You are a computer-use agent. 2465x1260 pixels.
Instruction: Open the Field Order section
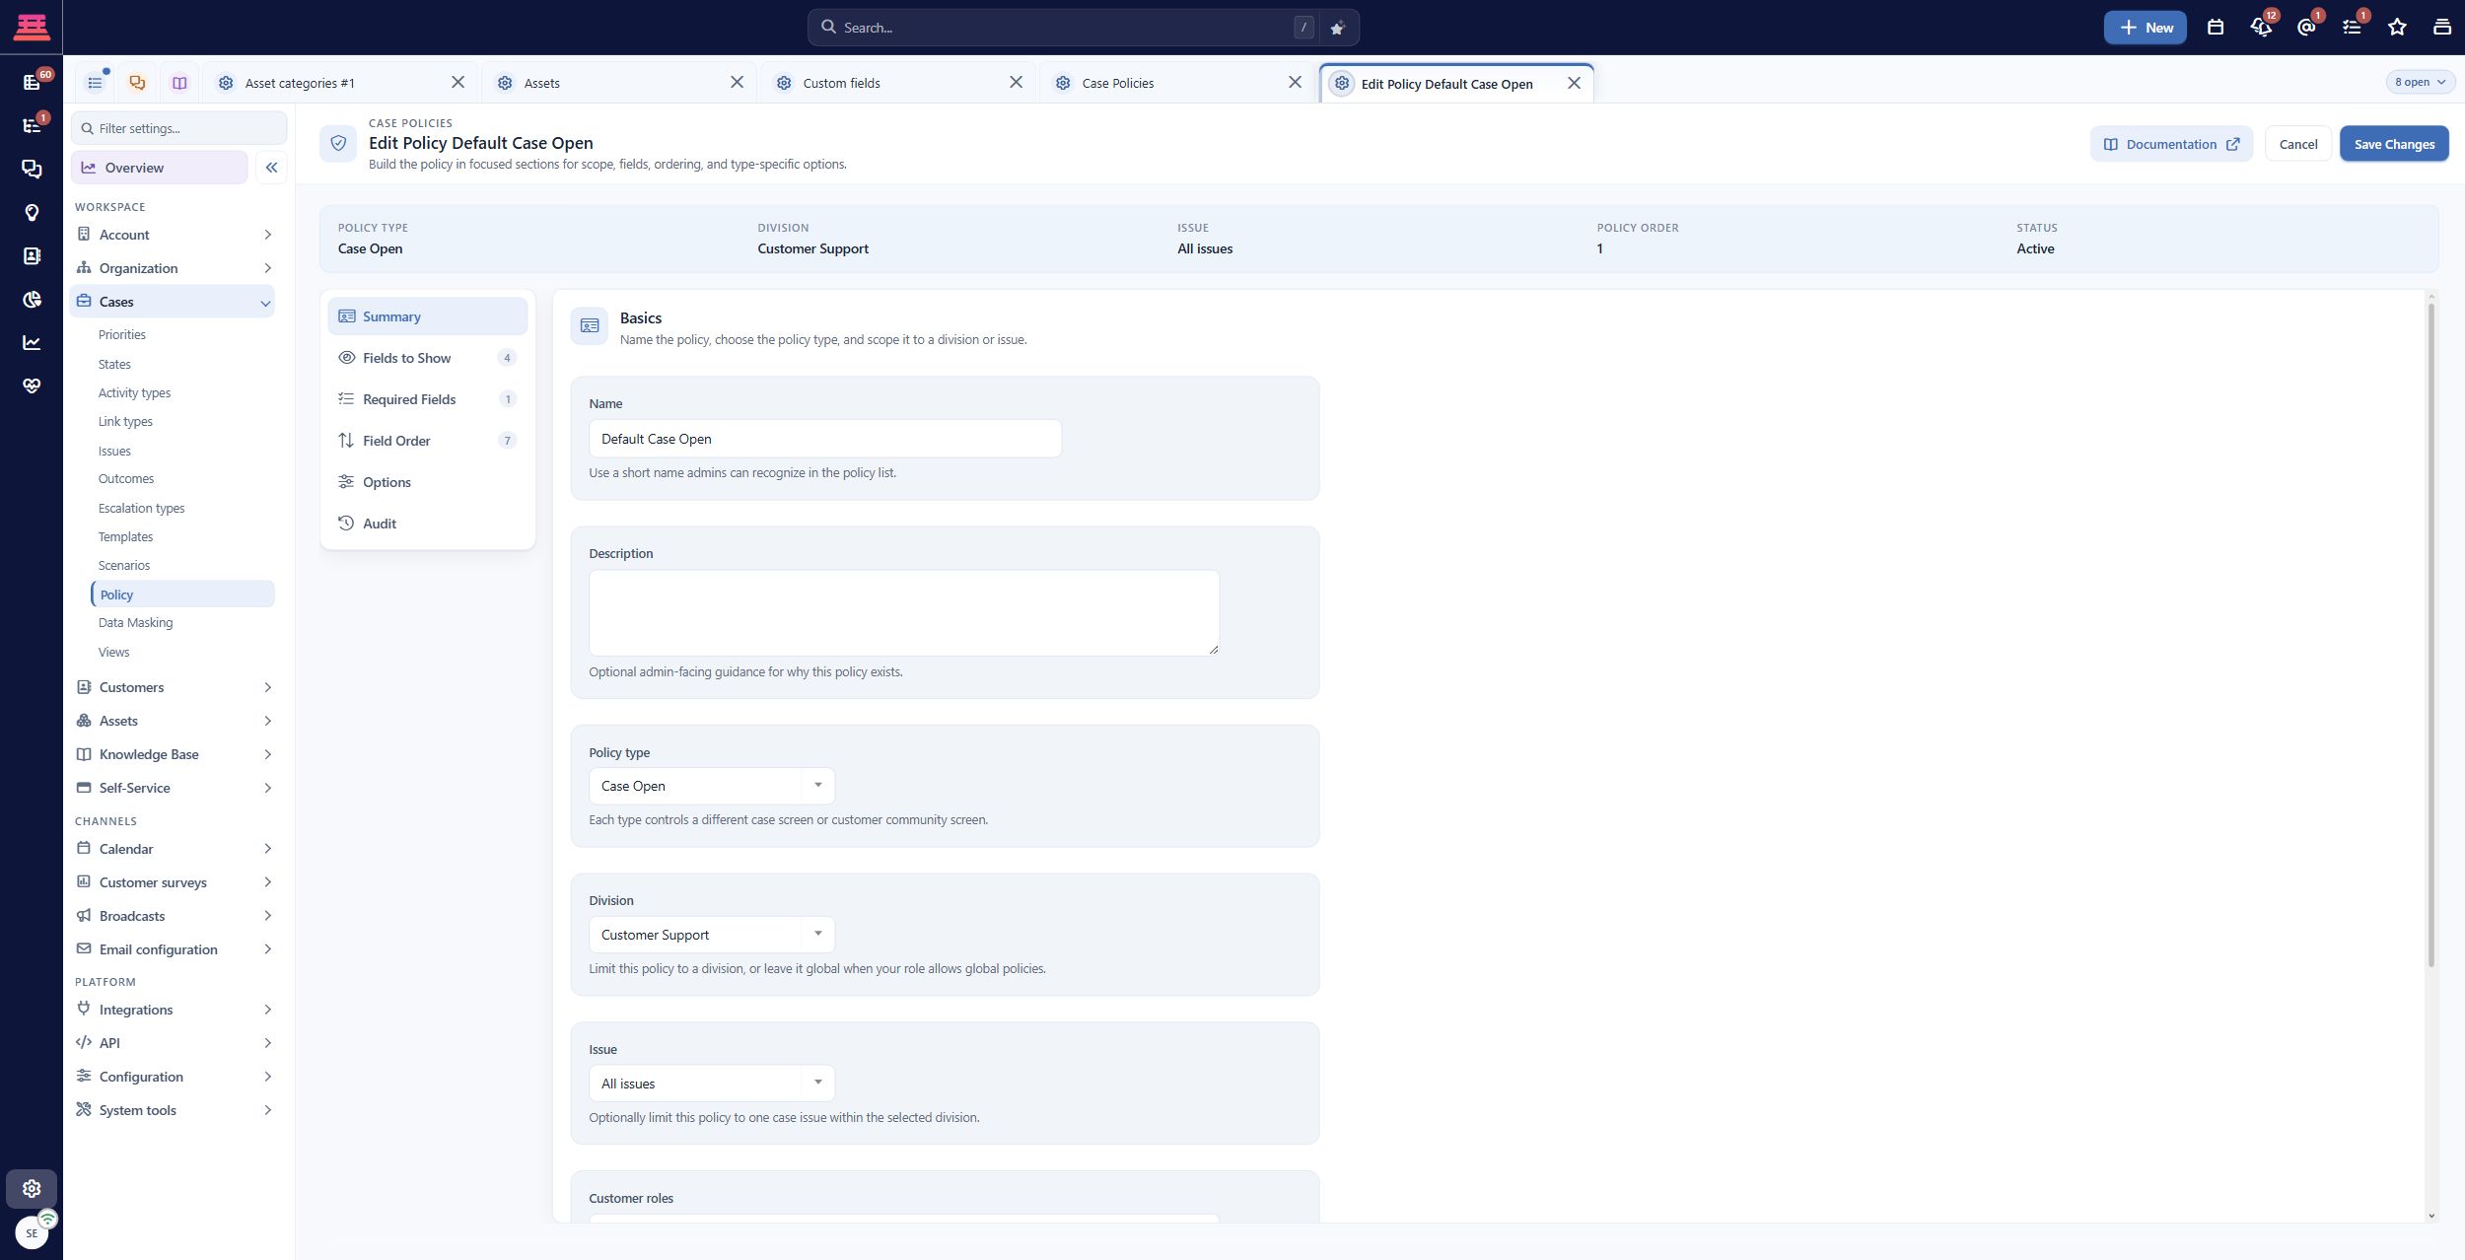pos(427,441)
